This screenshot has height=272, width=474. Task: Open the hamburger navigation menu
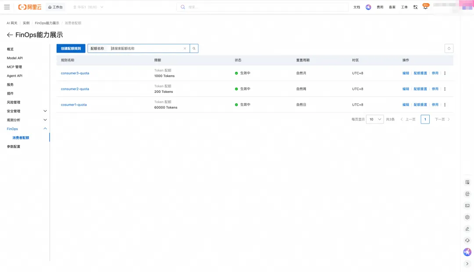coord(7,7)
